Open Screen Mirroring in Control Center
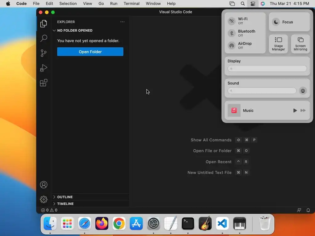Viewport: 315px width, 236px height. [x=300, y=44]
